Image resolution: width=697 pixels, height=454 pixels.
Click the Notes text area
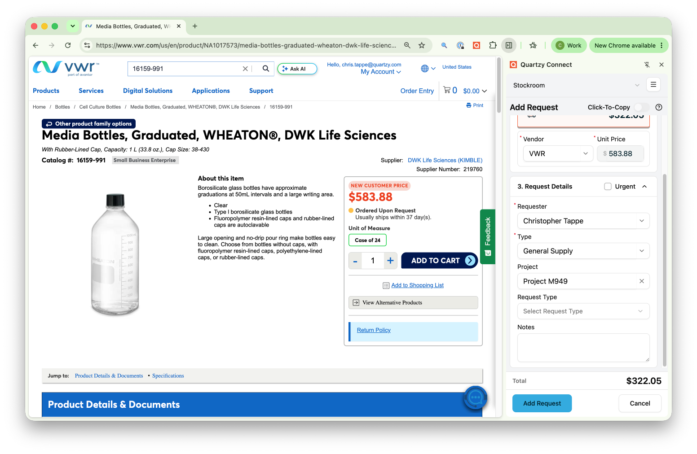coord(583,348)
